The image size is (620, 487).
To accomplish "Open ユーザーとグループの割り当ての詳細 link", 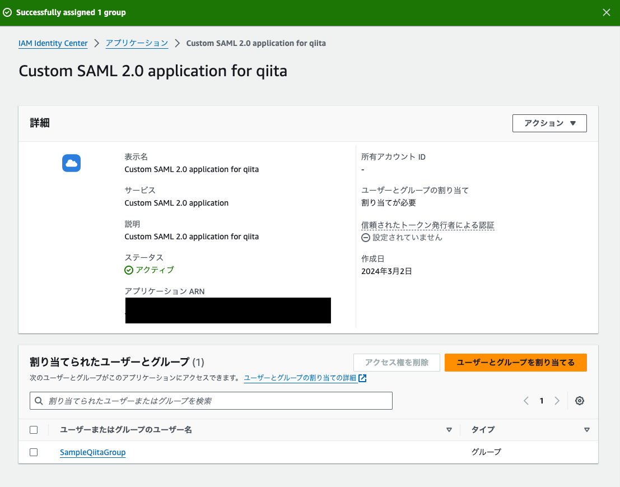I will (x=300, y=378).
